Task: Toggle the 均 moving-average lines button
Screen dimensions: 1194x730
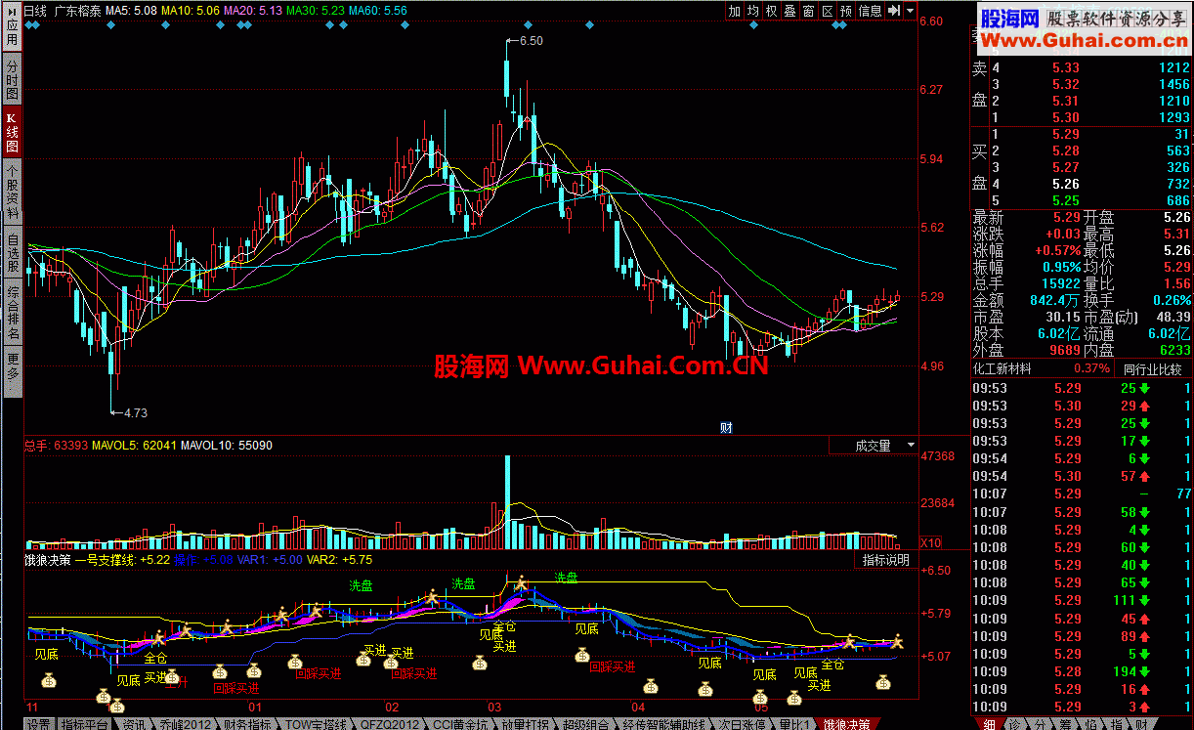Action: click(x=753, y=11)
